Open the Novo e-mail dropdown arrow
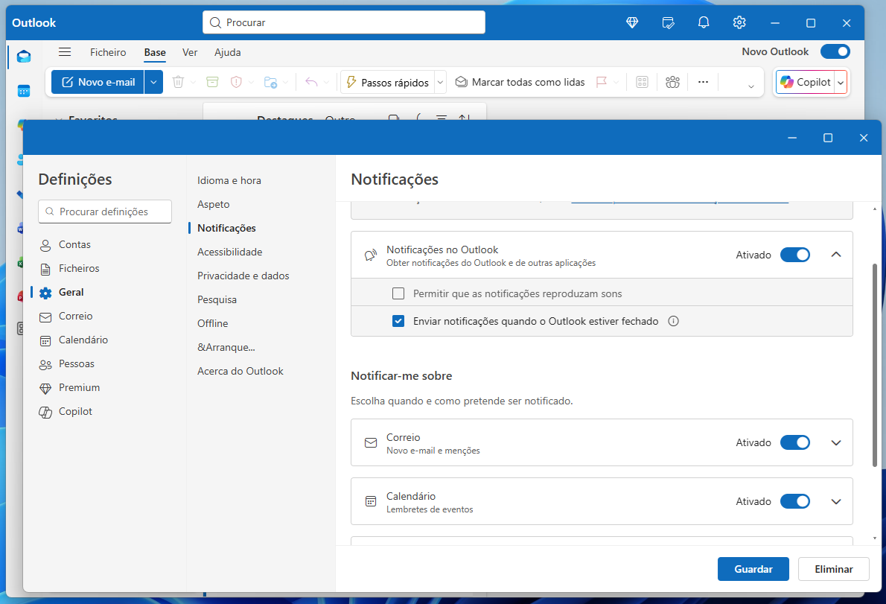886x604 pixels. (153, 83)
